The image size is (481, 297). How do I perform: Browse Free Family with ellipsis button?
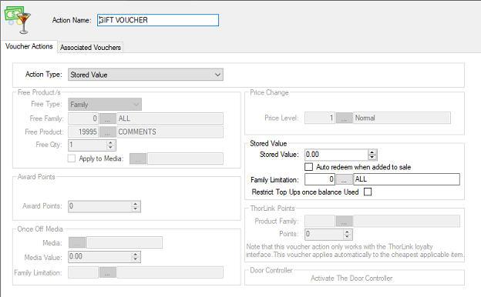(107, 118)
